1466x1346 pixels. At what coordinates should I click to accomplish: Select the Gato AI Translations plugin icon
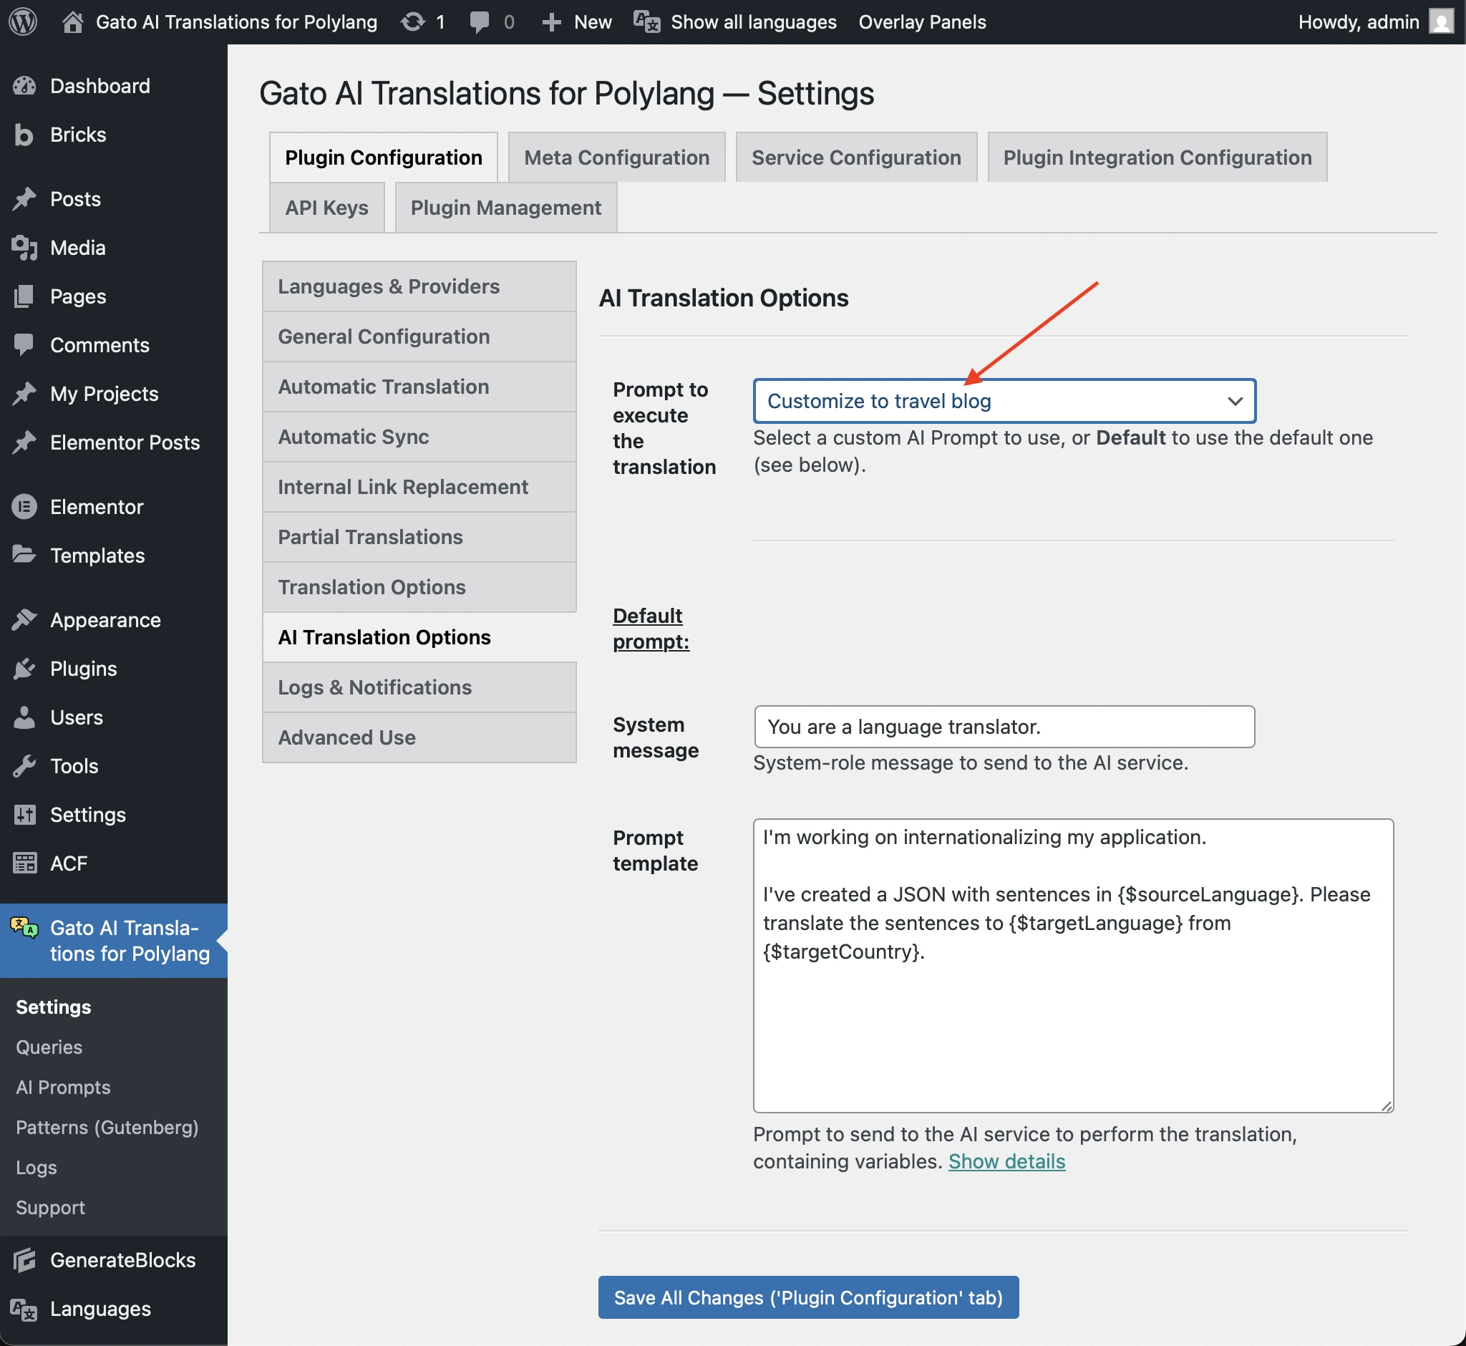(x=23, y=927)
